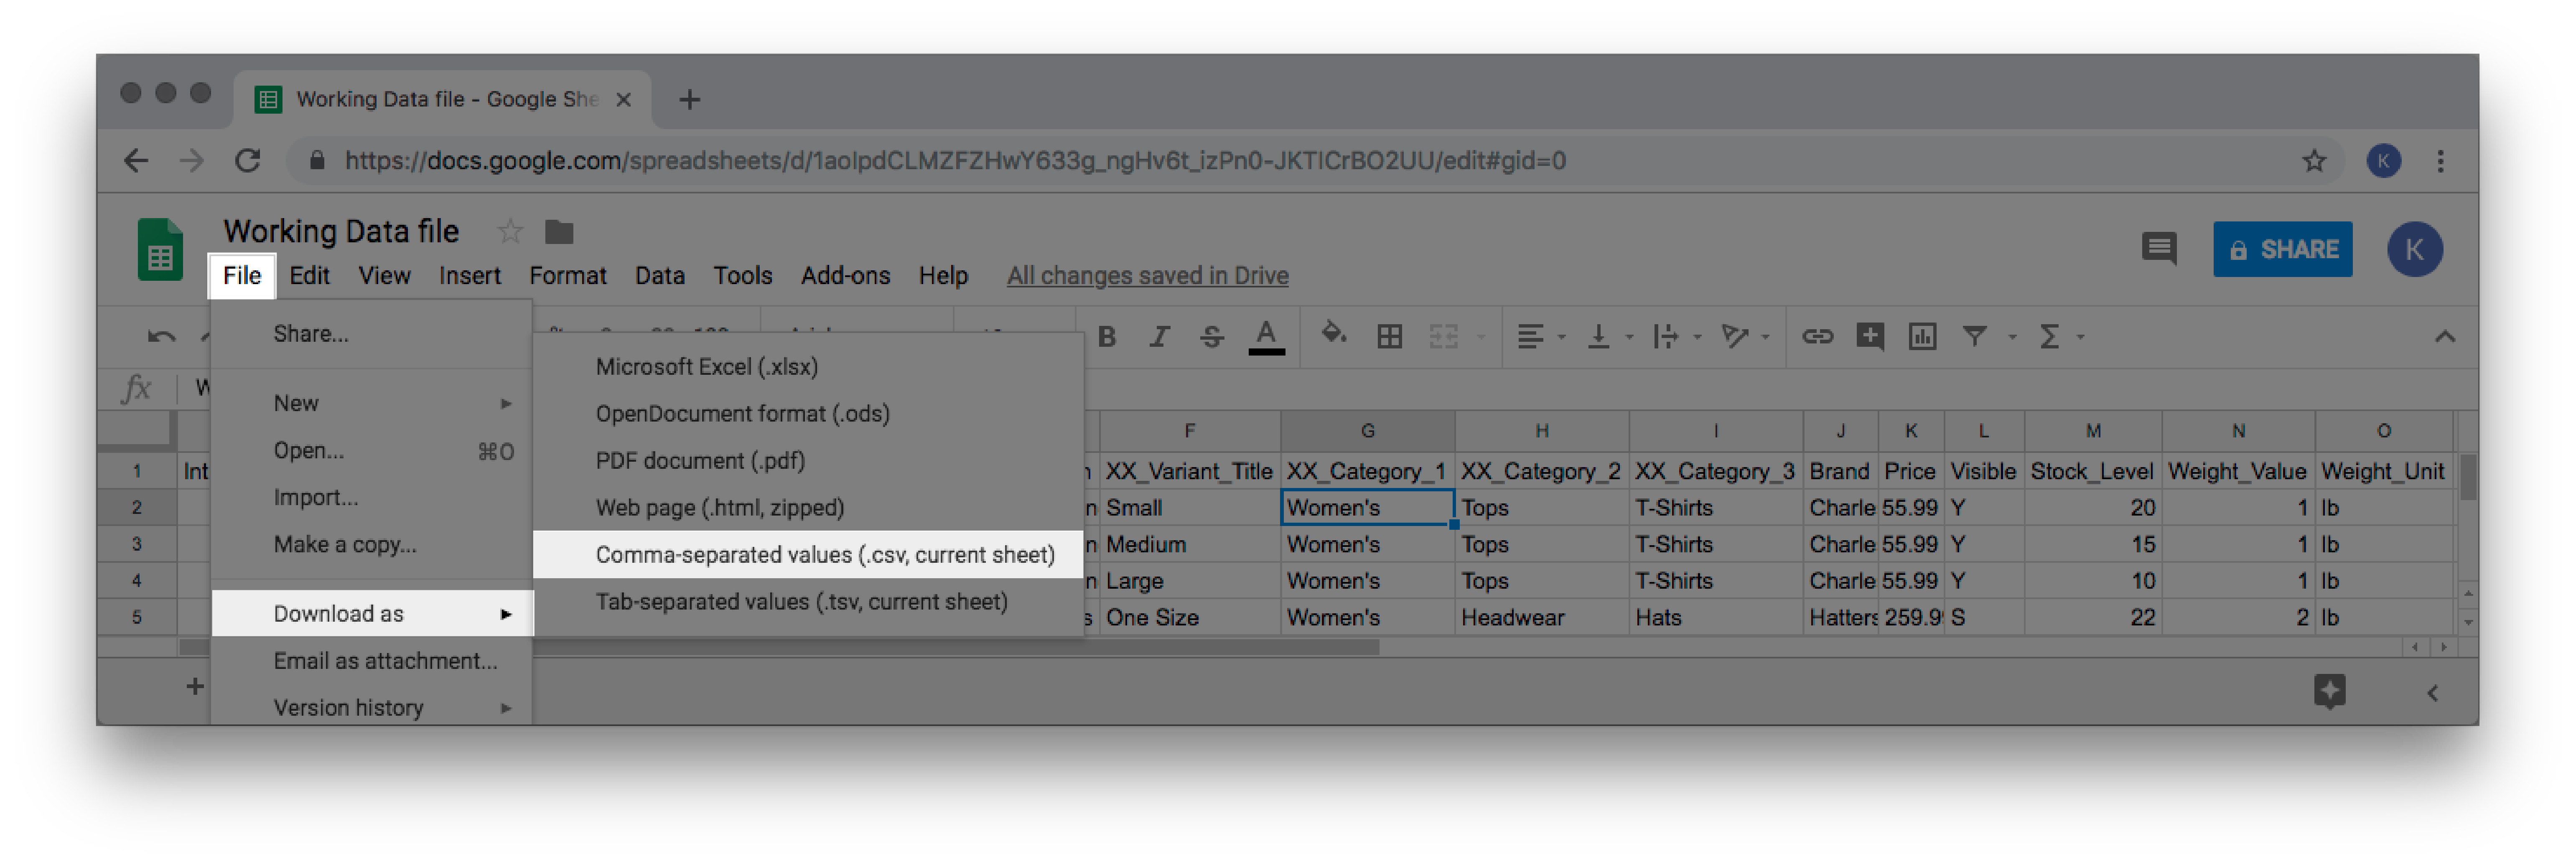
Task: Reload the page in Chrome
Action: [x=247, y=161]
